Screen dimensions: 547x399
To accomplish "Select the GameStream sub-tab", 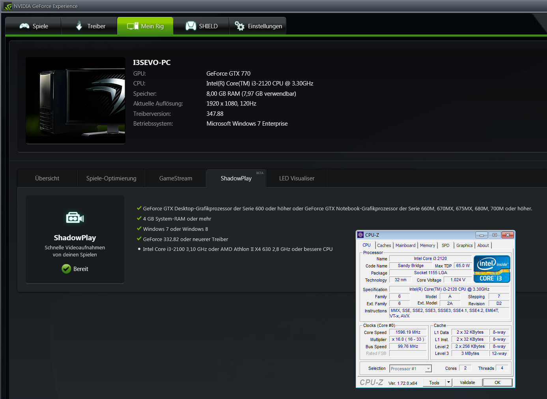I will pos(175,178).
